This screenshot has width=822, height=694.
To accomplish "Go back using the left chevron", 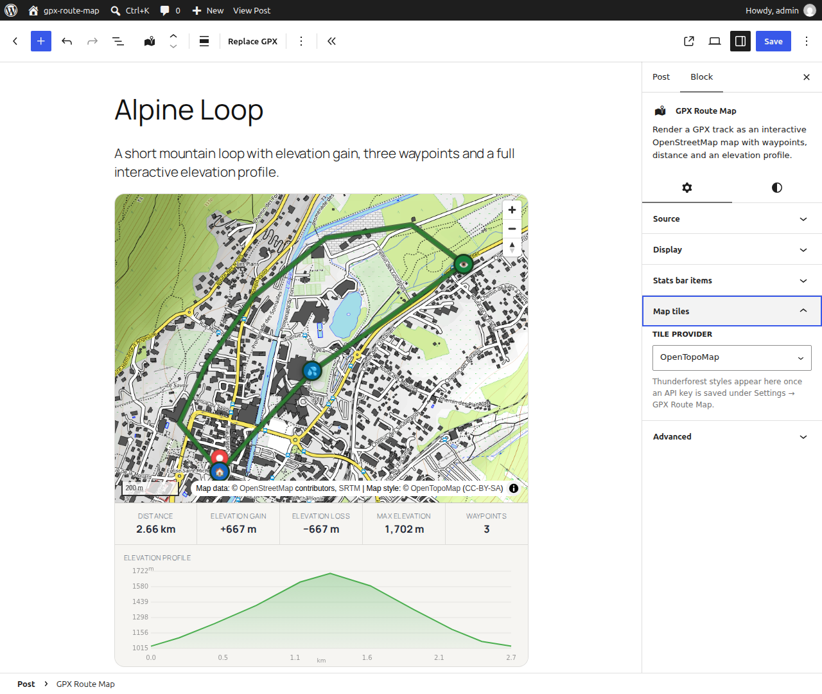I will coord(15,41).
